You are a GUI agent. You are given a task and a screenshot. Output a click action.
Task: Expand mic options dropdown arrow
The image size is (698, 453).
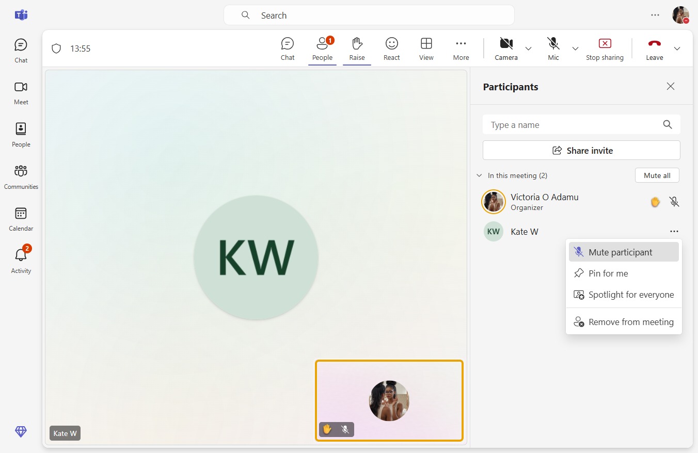click(x=575, y=48)
